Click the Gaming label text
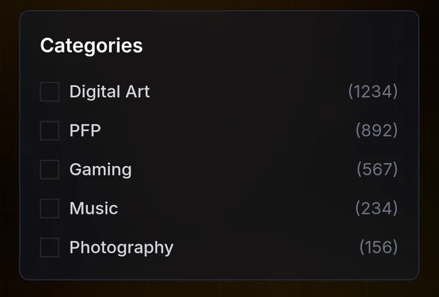 (x=100, y=169)
